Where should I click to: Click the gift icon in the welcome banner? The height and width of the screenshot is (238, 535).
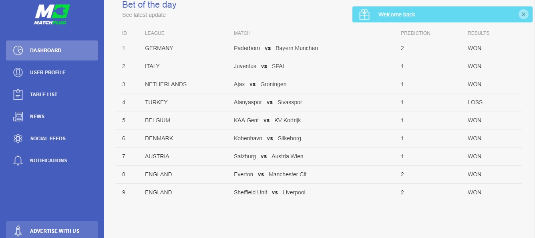coord(364,14)
